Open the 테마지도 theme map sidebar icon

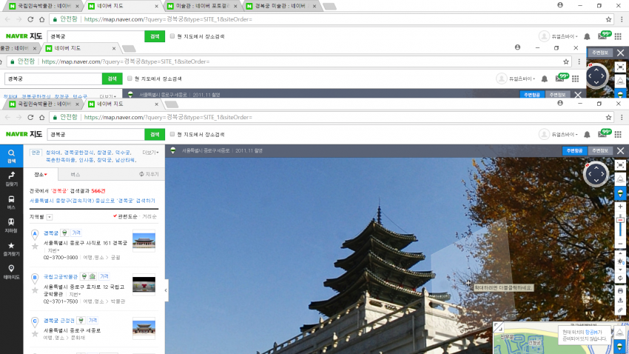(11, 272)
